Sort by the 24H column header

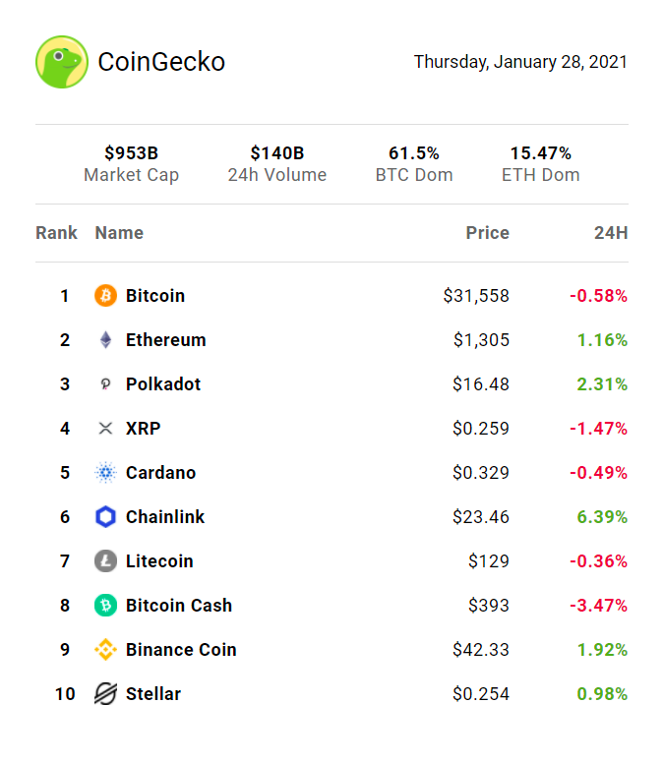click(610, 233)
